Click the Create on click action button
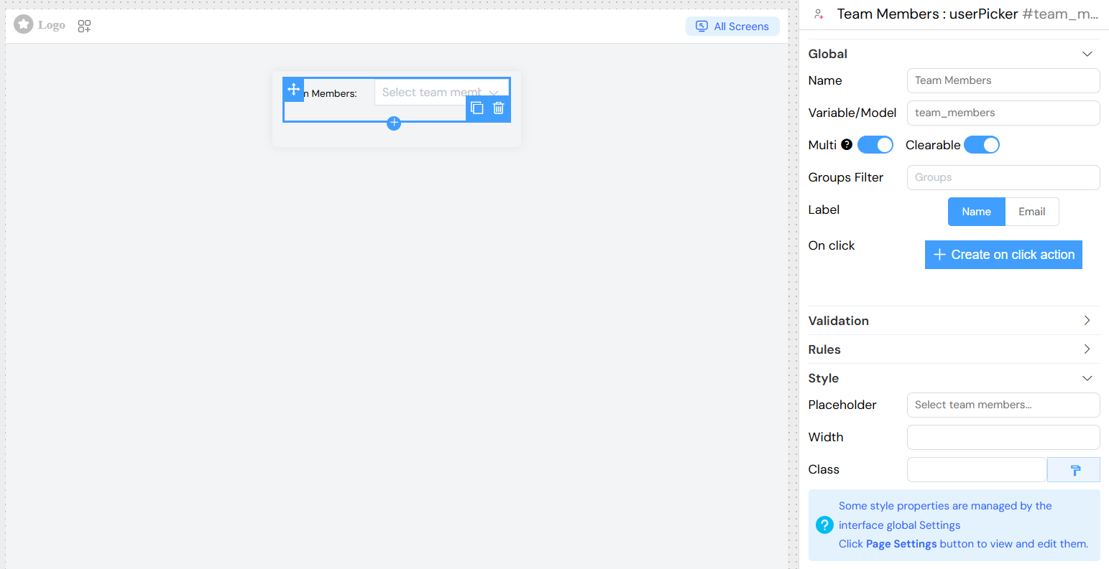1109x569 pixels. point(1003,255)
